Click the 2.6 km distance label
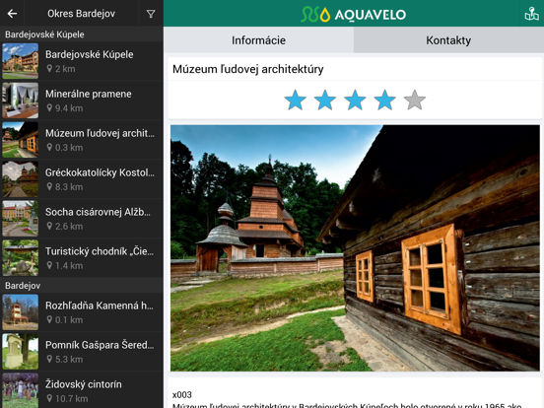This screenshot has width=544, height=408. [69, 227]
